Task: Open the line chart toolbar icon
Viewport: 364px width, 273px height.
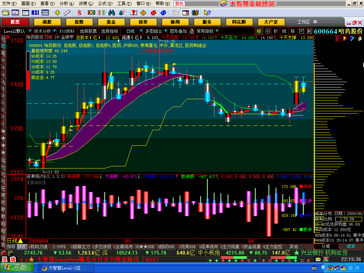Action: coord(15,12)
